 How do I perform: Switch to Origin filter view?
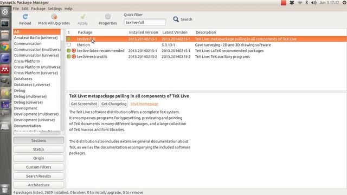click(x=38, y=158)
